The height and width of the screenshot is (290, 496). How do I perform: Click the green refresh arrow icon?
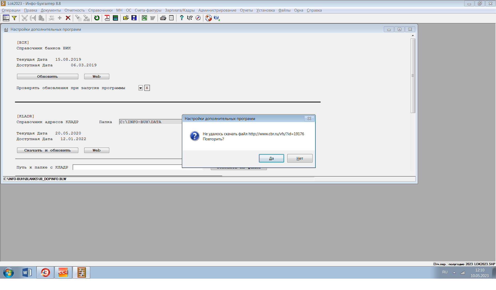[97, 18]
